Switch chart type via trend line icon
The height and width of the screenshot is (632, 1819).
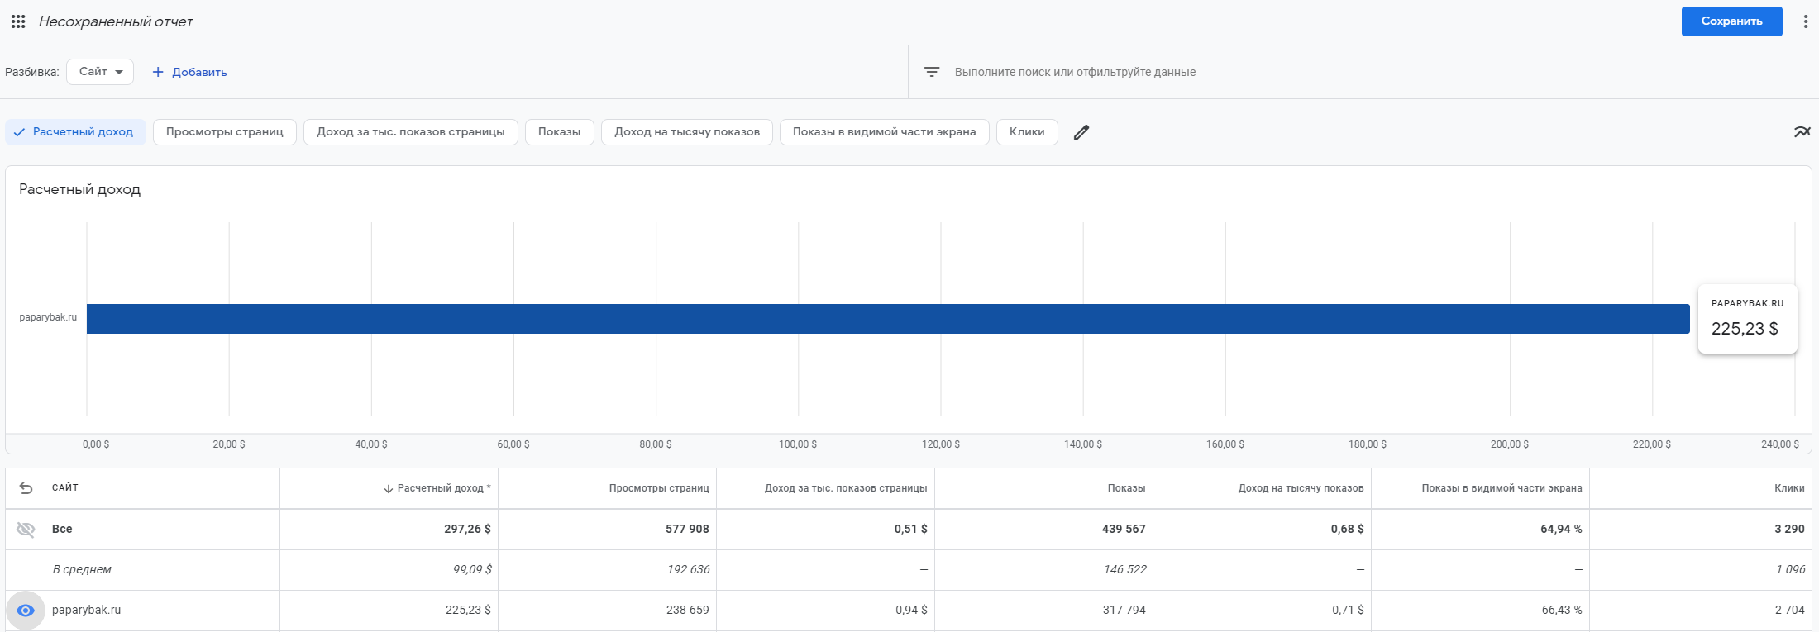[x=1802, y=132]
